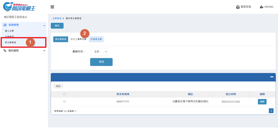Toggle the hamburger sidebar menu
278x132 pixels.
(x=52, y=7)
